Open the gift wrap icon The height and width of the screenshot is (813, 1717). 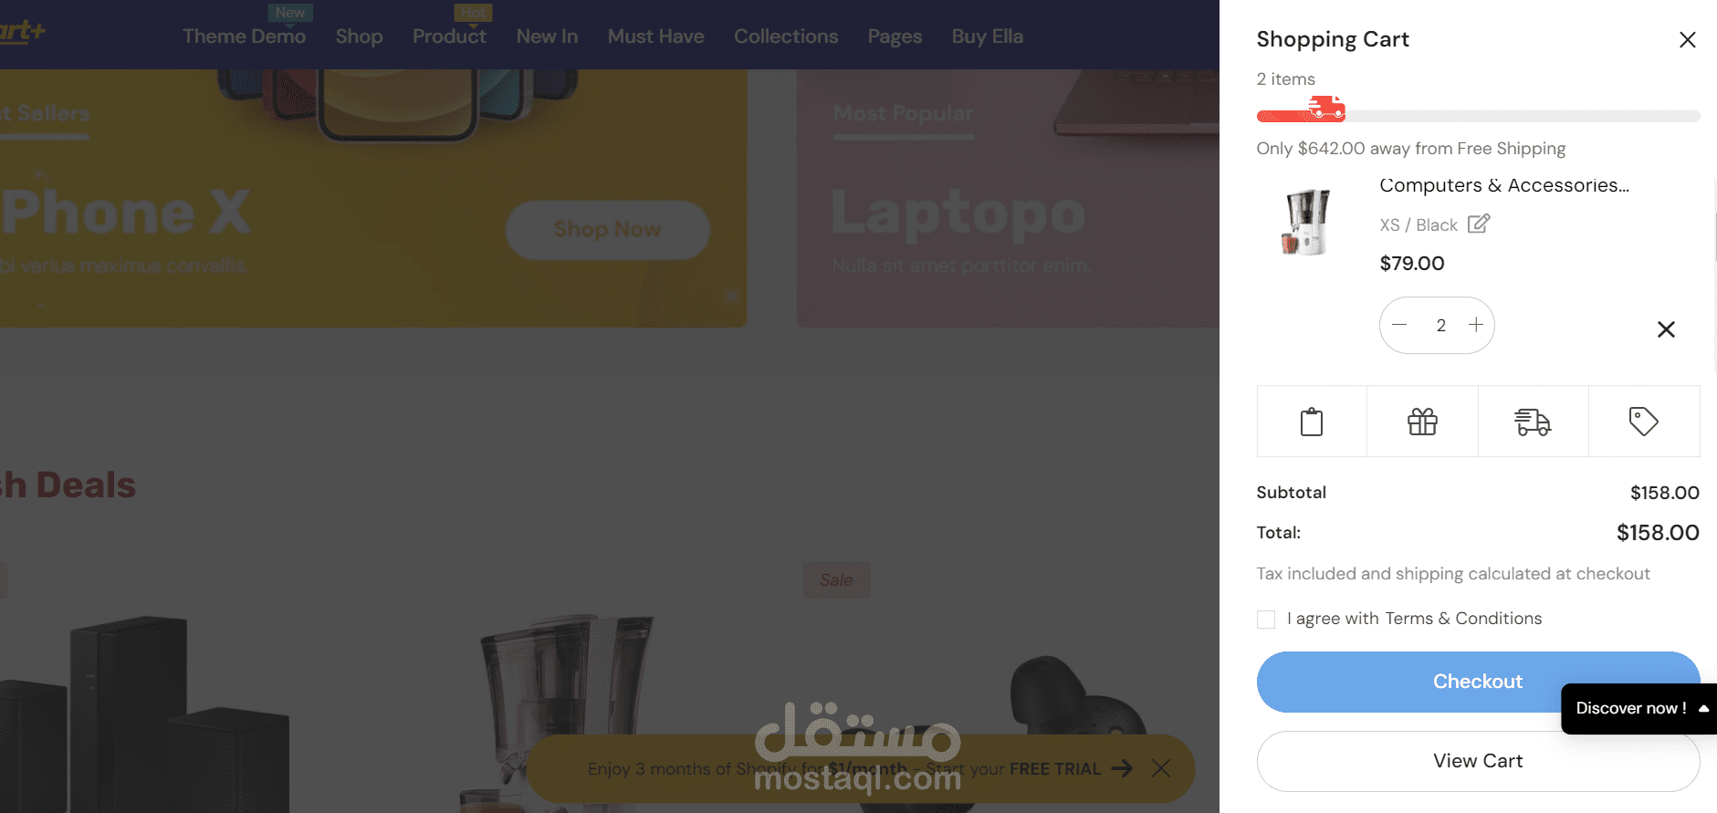(x=1422, y=422)
